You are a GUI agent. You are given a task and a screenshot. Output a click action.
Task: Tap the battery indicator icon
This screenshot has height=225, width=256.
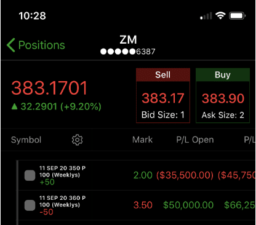click(x=238, y=16)
